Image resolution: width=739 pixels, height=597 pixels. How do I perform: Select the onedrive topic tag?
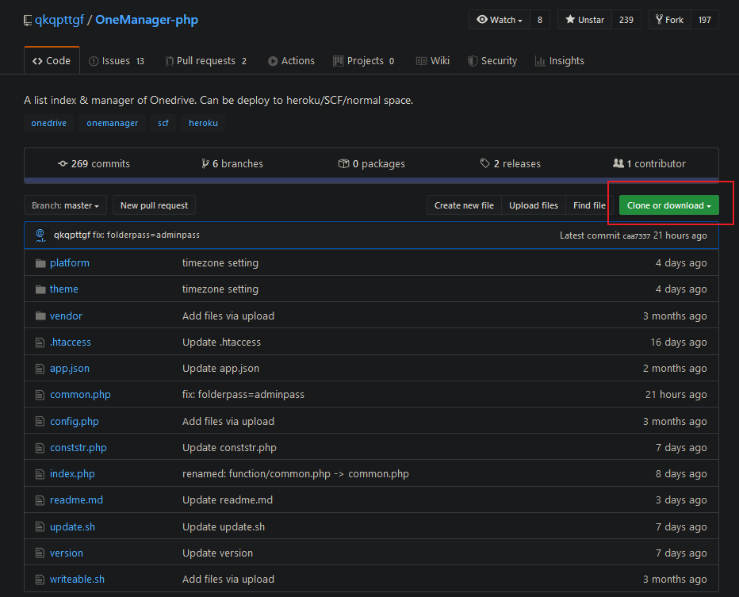point(49,123)
